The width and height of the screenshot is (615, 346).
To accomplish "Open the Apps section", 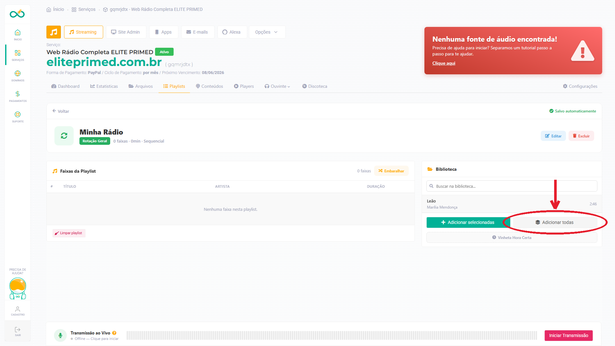I will pos(164,32).
